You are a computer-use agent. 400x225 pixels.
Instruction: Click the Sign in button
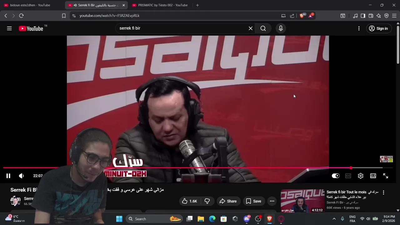click(378, 28)
